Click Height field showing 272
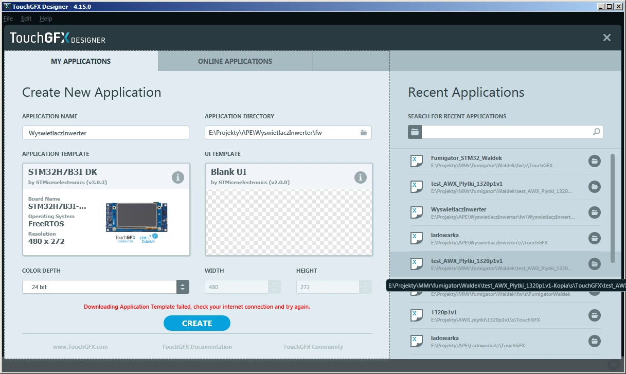 coord(328,287)
